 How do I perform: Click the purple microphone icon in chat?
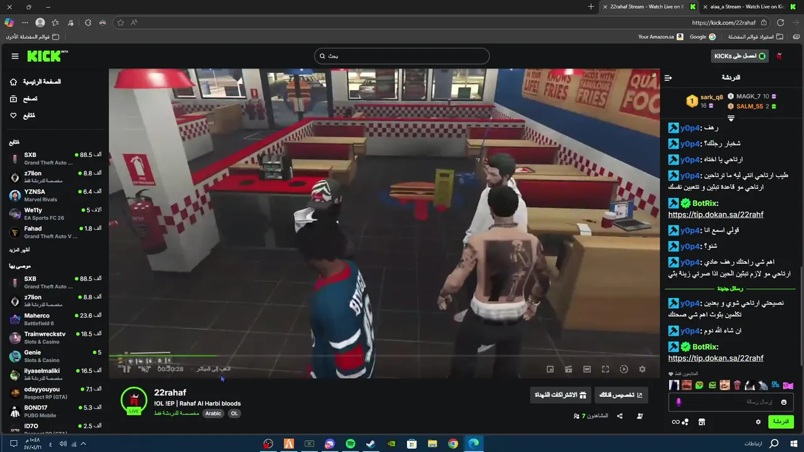(678, 402)
